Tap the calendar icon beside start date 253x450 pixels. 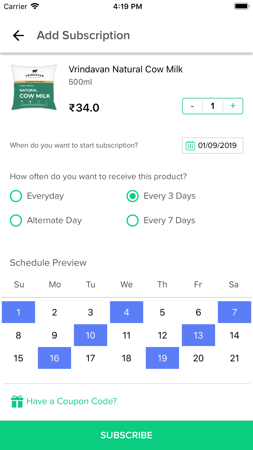tap(190, 146)
